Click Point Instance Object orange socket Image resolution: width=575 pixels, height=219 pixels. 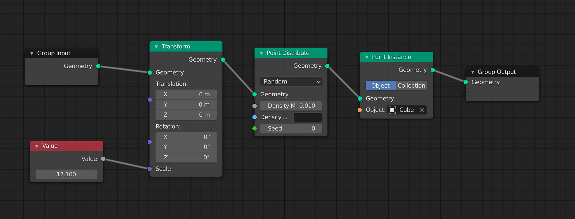[360, 110]
